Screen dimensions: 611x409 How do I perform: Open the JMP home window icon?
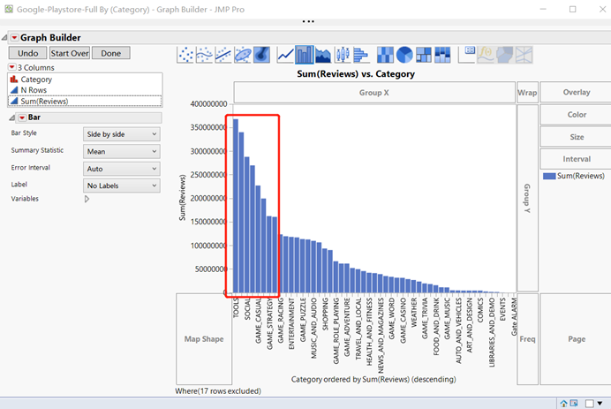point(563,403)
